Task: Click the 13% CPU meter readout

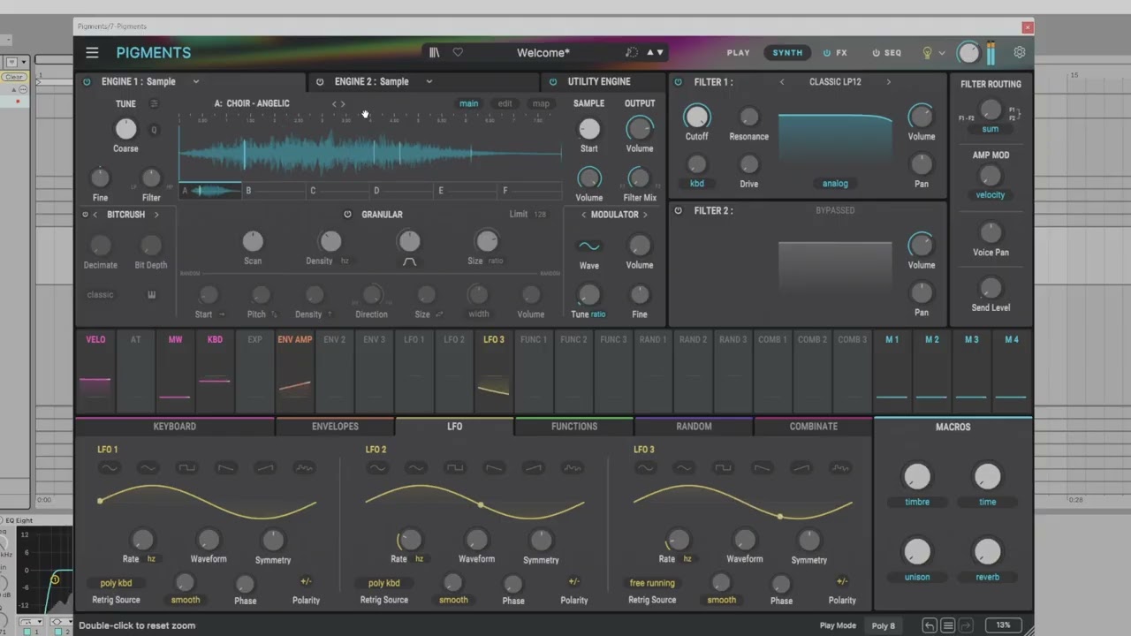Action: coord(1004,625)
